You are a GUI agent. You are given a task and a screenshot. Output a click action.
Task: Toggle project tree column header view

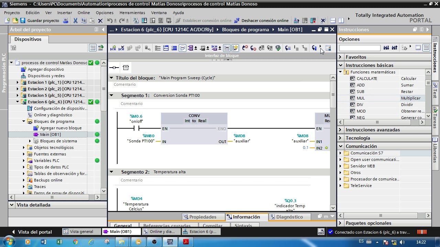pyautogui.click(x=92, y=48)
